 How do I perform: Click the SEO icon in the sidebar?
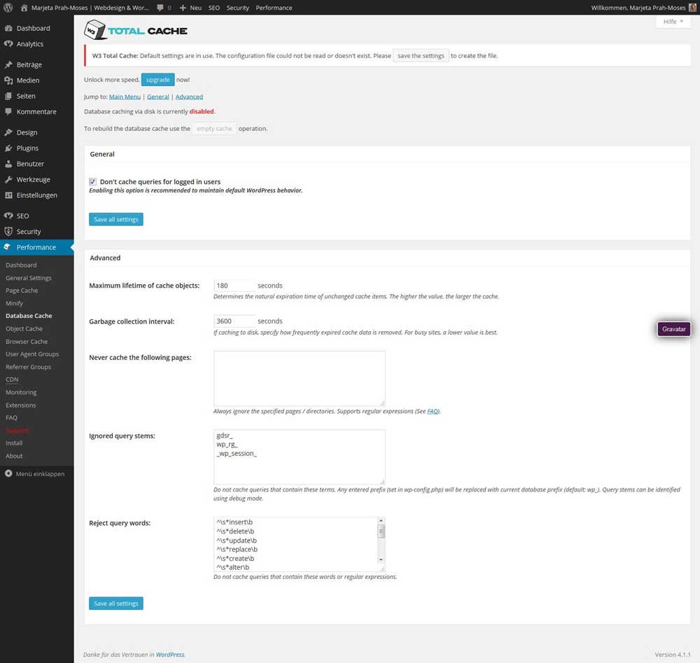[x=8, y=216]
